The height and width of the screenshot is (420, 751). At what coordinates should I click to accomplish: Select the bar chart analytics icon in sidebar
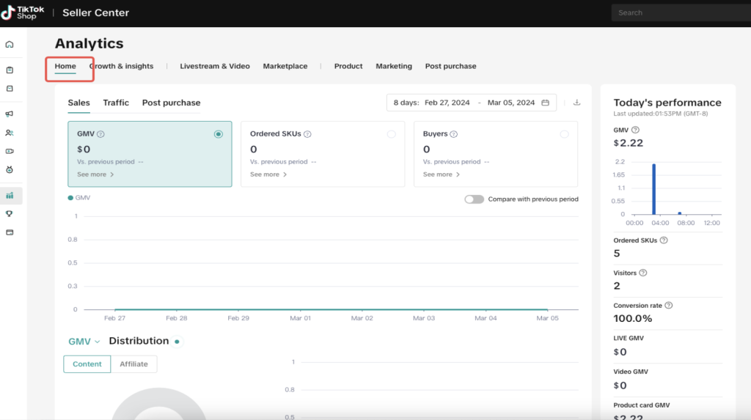tap(10, 196)
